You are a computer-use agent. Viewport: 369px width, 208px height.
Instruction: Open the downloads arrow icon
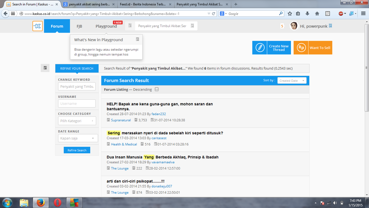(307, 14)
